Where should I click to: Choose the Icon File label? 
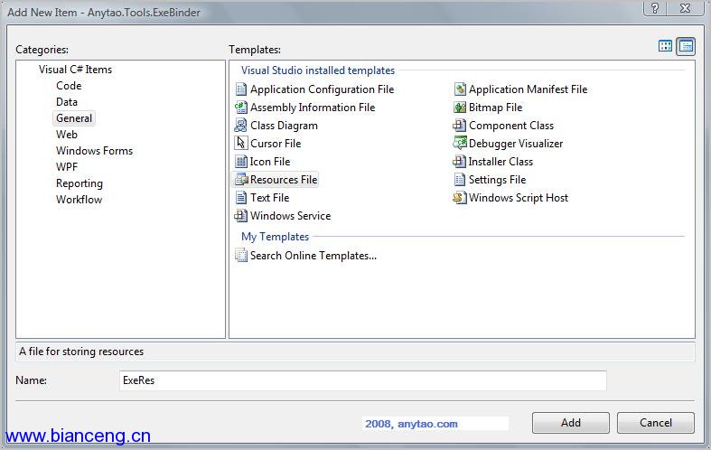(x=270, y=162)
